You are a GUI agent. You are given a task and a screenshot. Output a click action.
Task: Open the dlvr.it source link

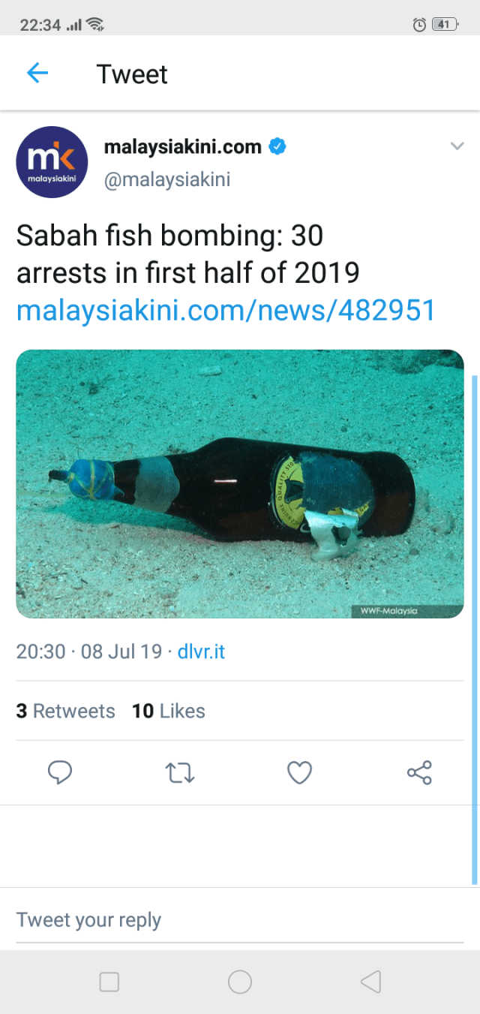[x=201, y=651]
